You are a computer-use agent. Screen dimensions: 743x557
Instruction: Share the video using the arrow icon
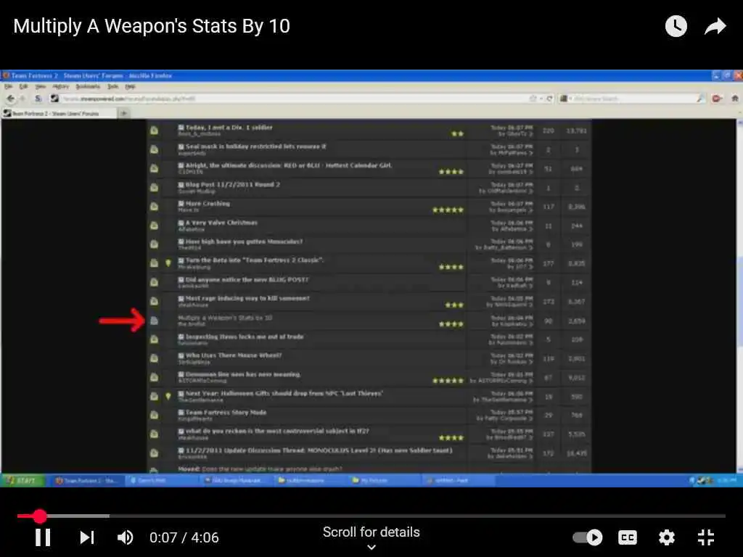click(715, 26)
